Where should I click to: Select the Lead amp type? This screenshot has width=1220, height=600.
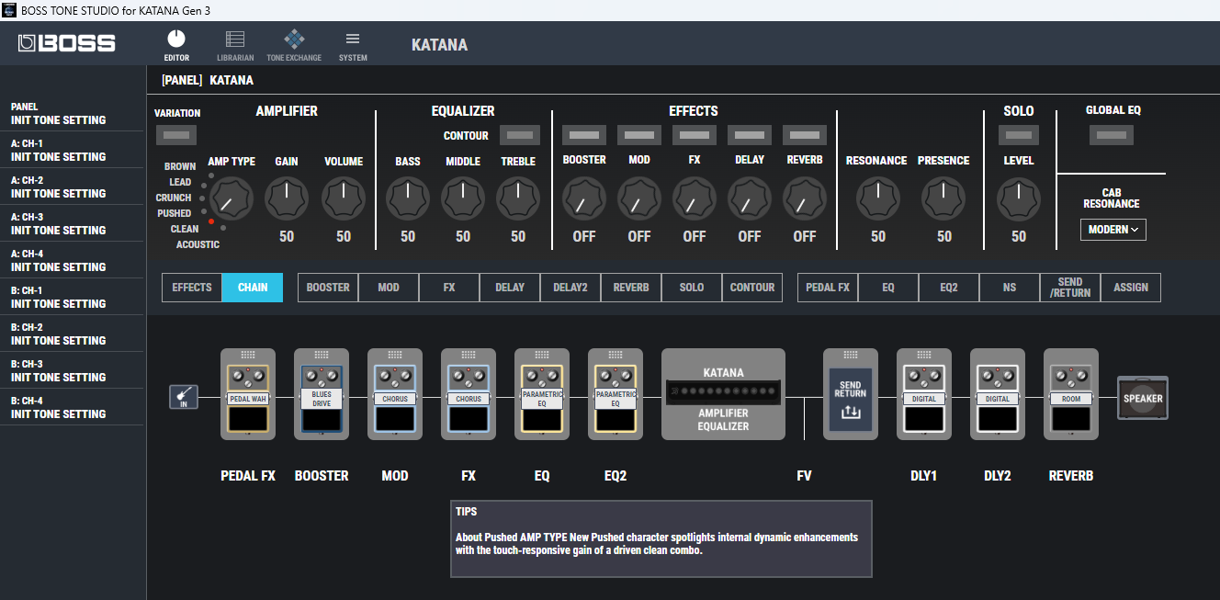(180, 182)
